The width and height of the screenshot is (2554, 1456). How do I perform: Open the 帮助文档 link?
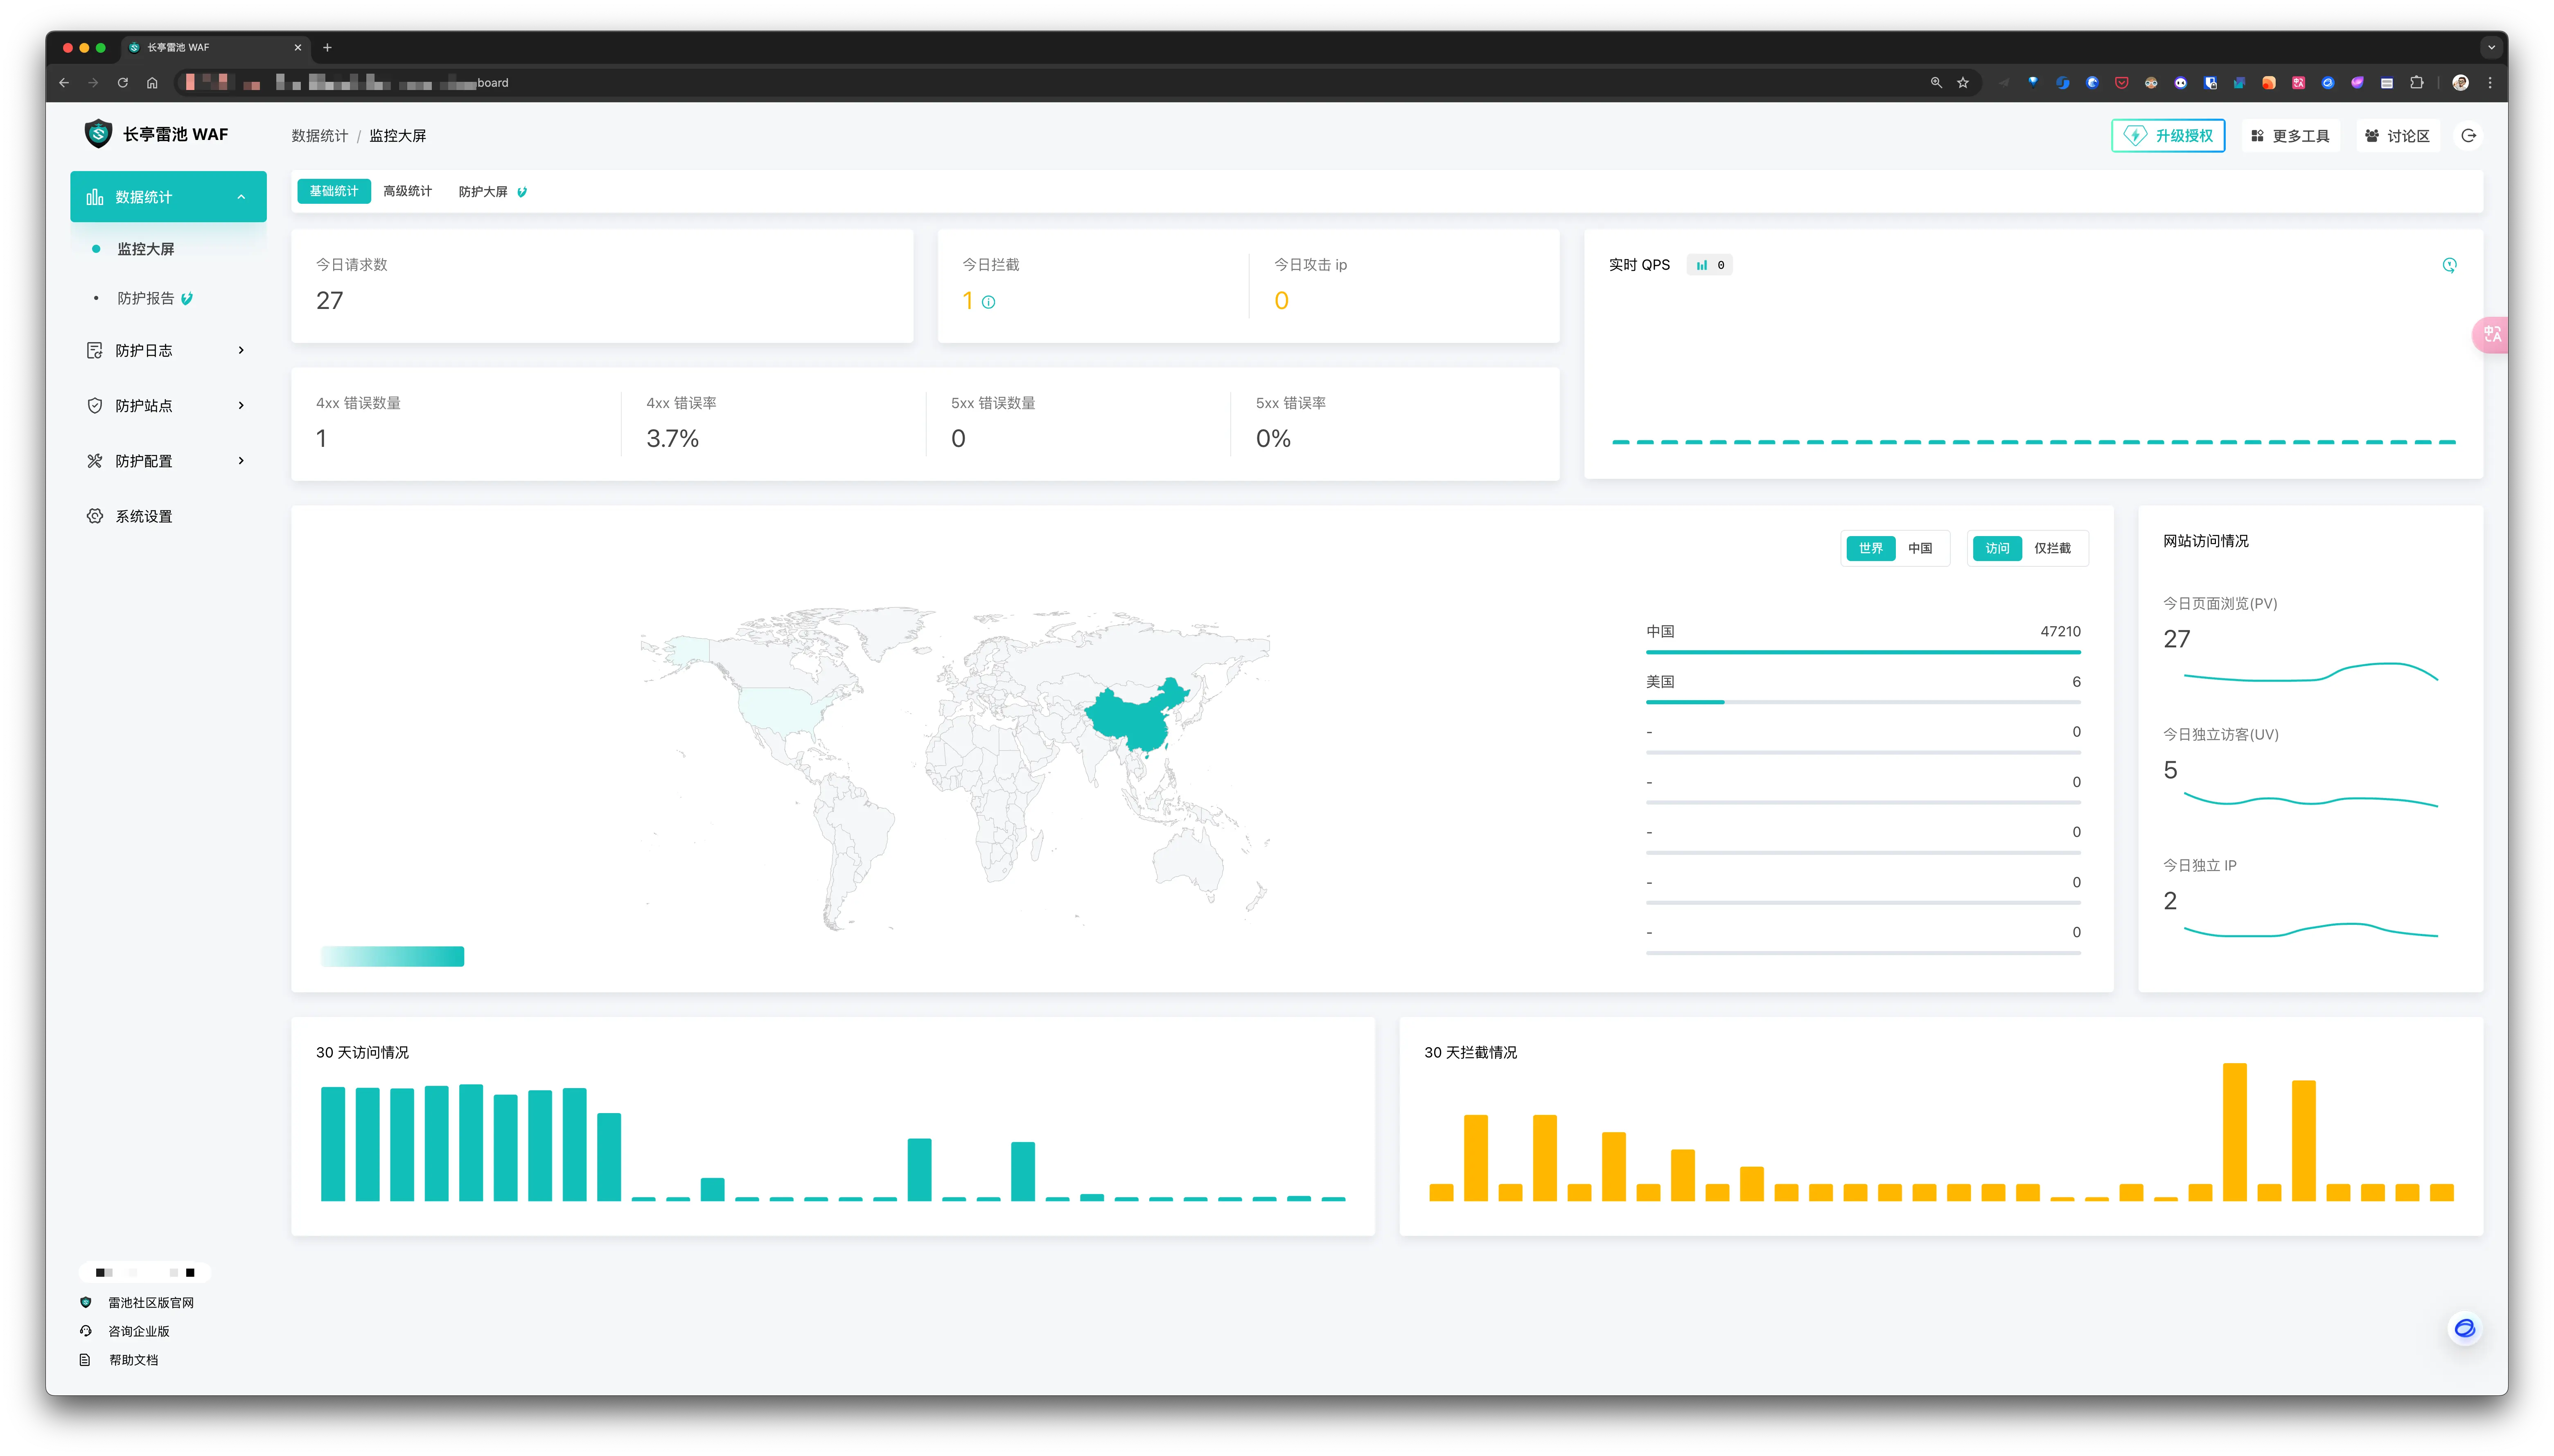click(x=133, y=1360)
